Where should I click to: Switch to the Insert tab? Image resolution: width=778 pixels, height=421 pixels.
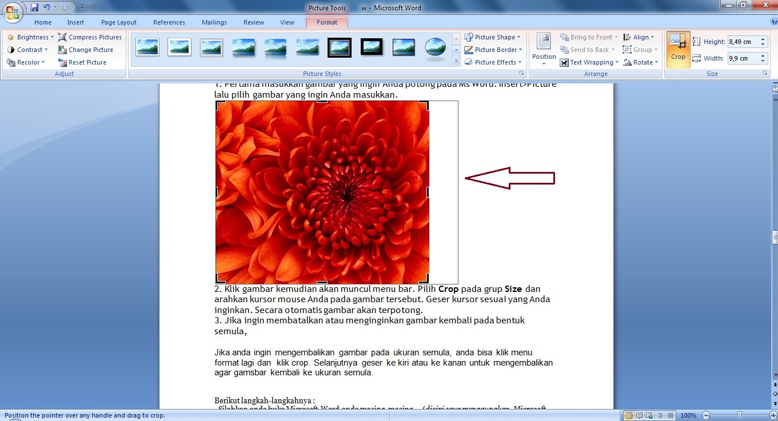pyautogui.click(x=75, y=22)
